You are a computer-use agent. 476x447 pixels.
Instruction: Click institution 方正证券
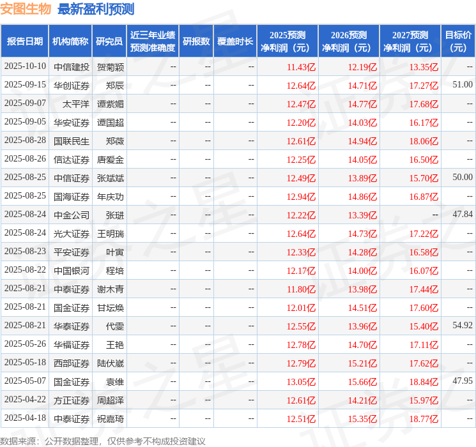coord(72,400)
